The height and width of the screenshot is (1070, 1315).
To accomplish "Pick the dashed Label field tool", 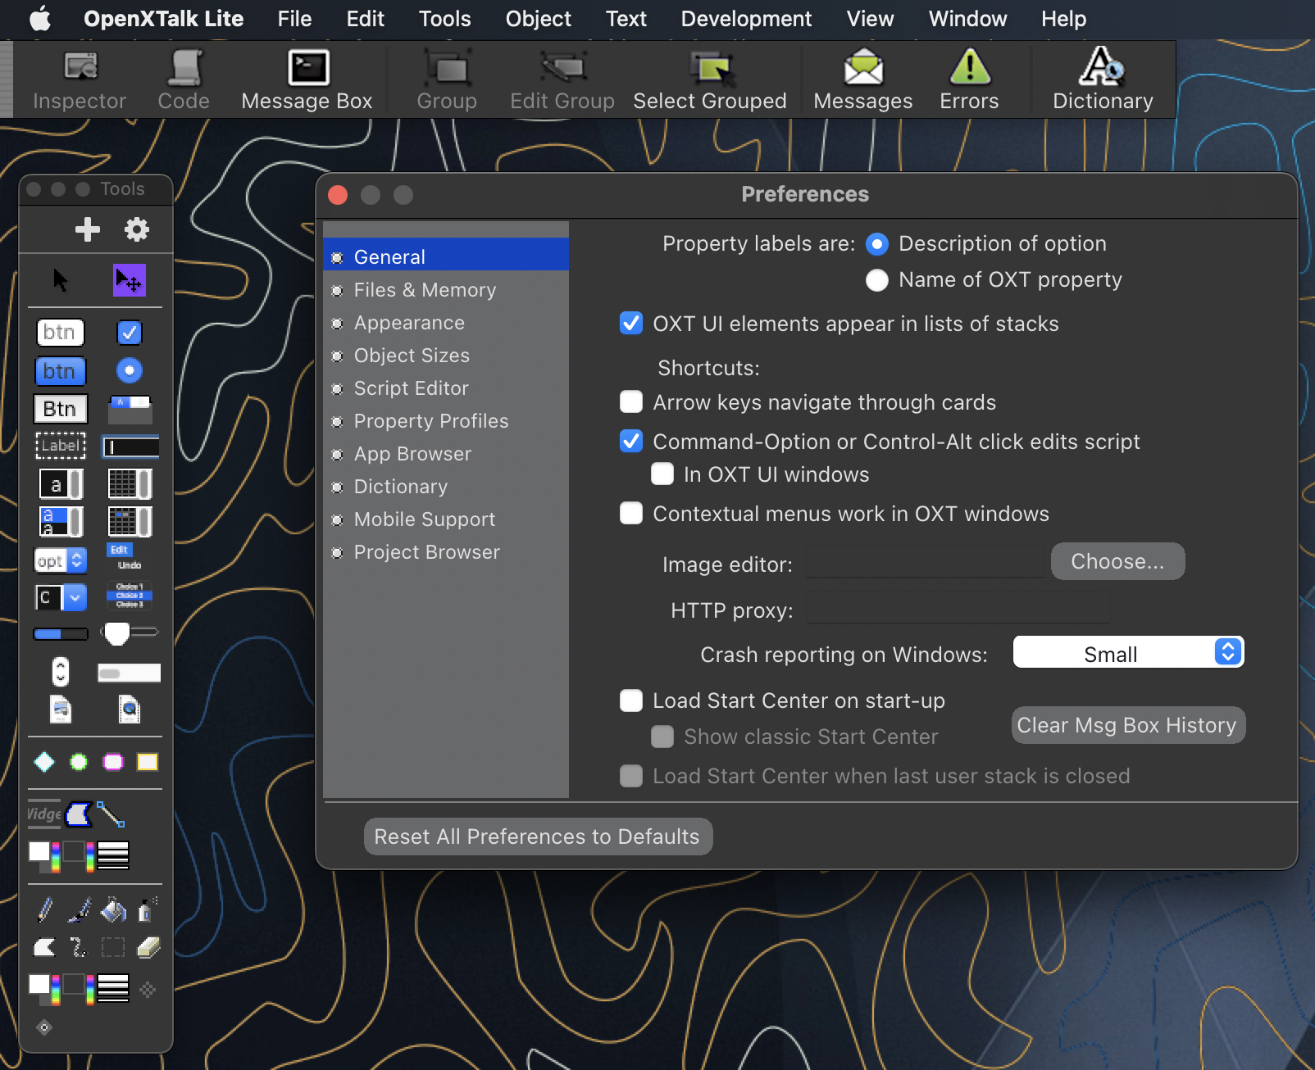I will click(x=61, y=447).
